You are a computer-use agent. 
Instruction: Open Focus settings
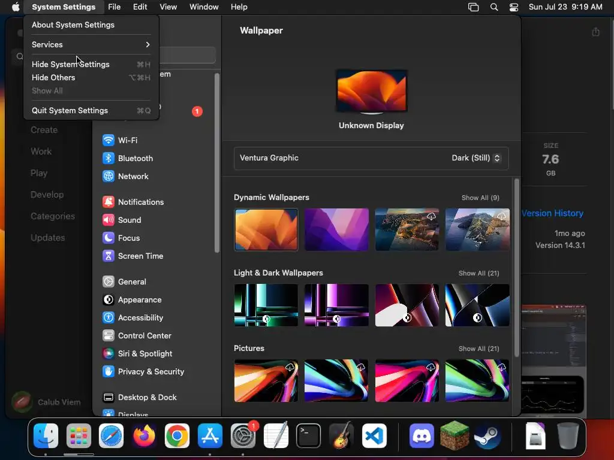click(121, 238)
